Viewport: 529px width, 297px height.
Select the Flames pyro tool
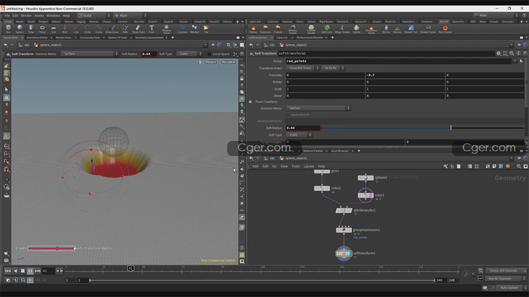pyautogui.click(x=253, y=29)
